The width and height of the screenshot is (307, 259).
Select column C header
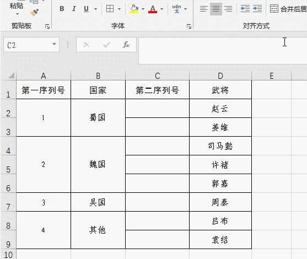[158, 75]
